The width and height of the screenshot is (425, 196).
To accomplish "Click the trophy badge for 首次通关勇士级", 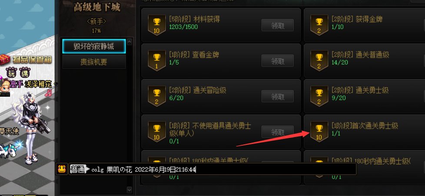I will (x=319, y=131).
